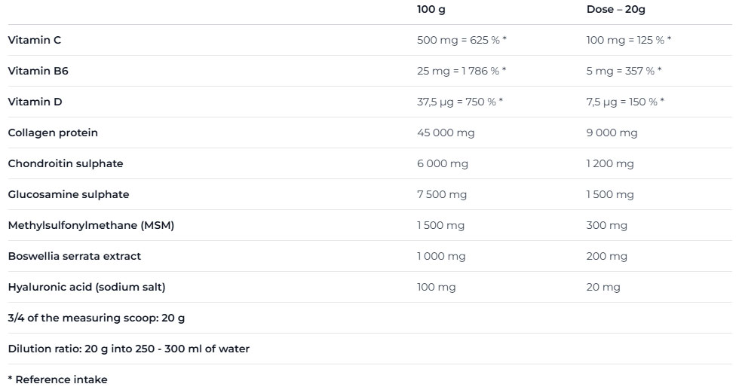Click the Reference intake footnote
739x390 pixels.
point(58,379)
